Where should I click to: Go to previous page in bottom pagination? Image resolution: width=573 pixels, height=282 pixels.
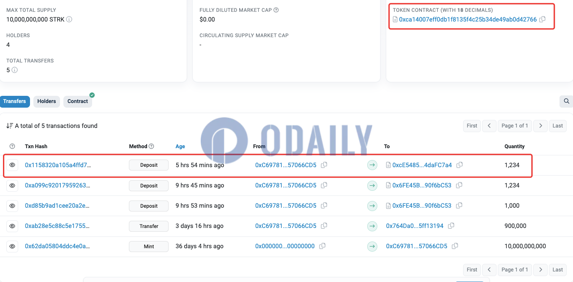point(489,269)
